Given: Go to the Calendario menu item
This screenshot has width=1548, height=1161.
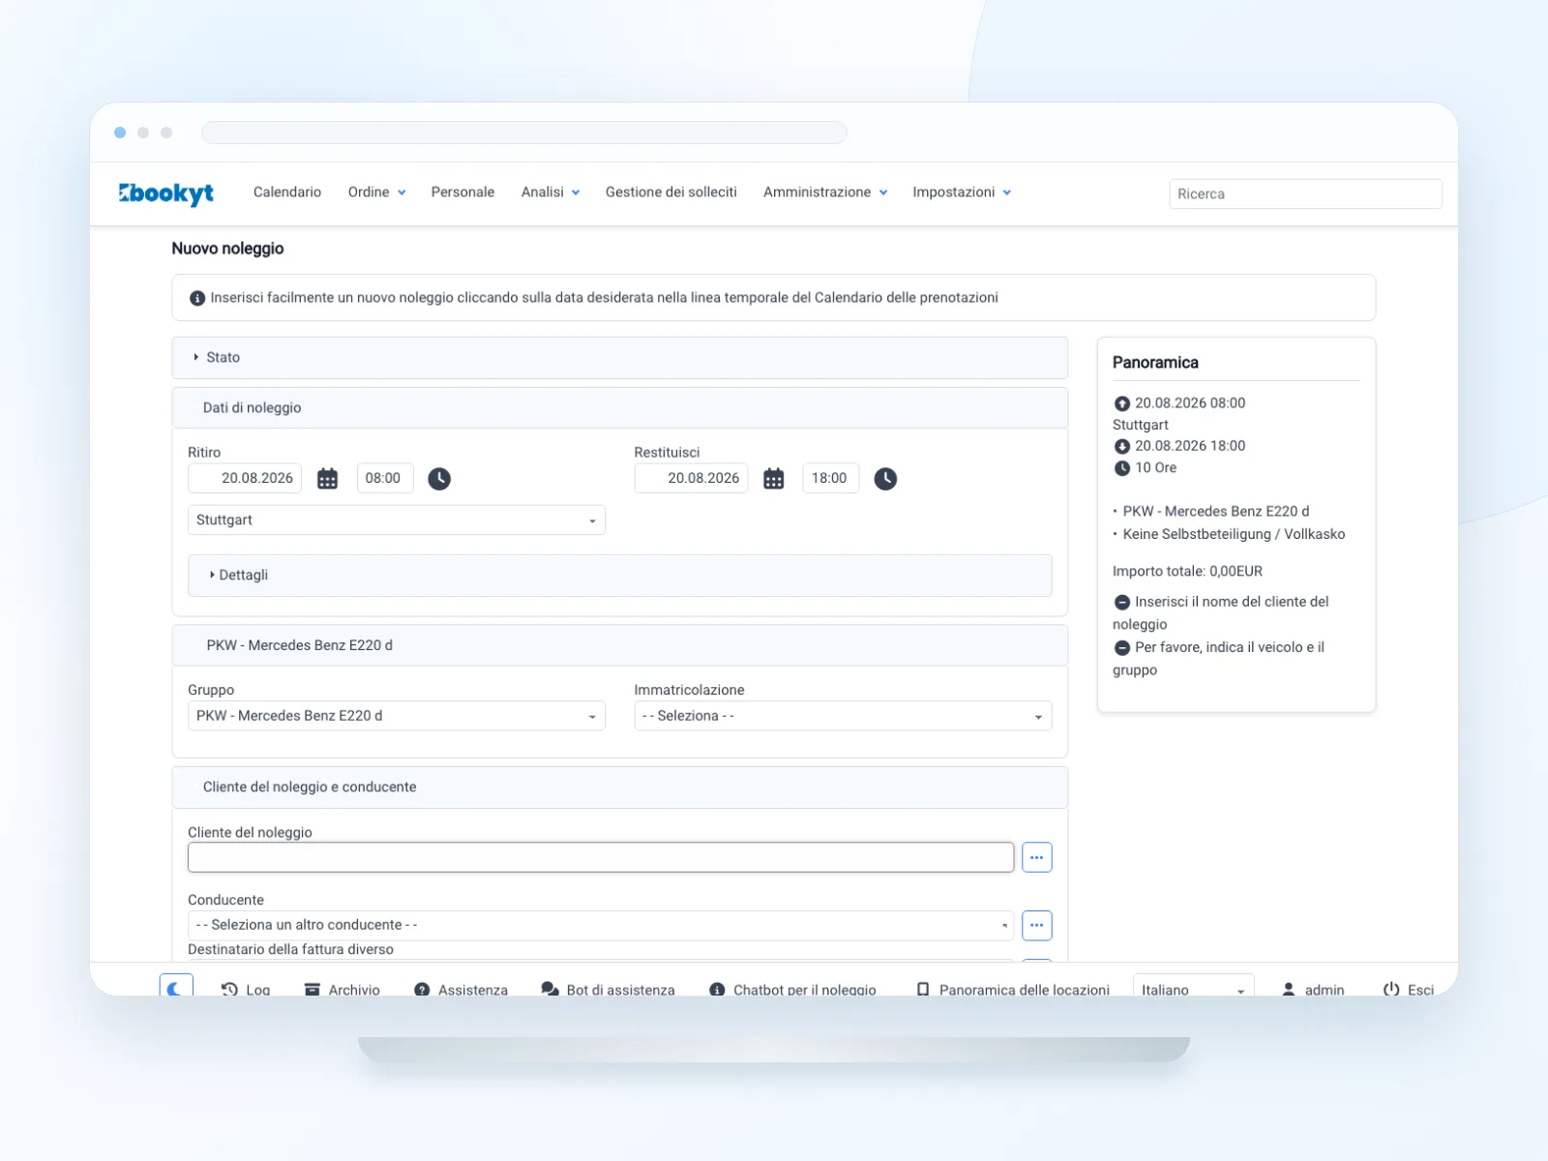Looking at the screenshot, I should coord(287,193).
